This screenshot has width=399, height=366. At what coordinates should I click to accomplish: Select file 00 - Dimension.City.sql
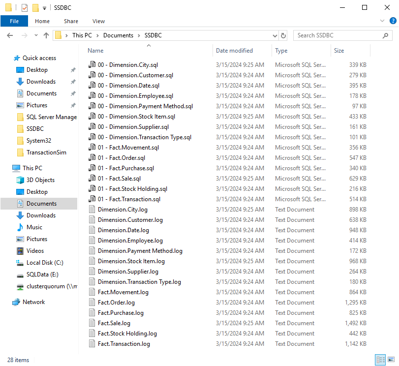128,65
